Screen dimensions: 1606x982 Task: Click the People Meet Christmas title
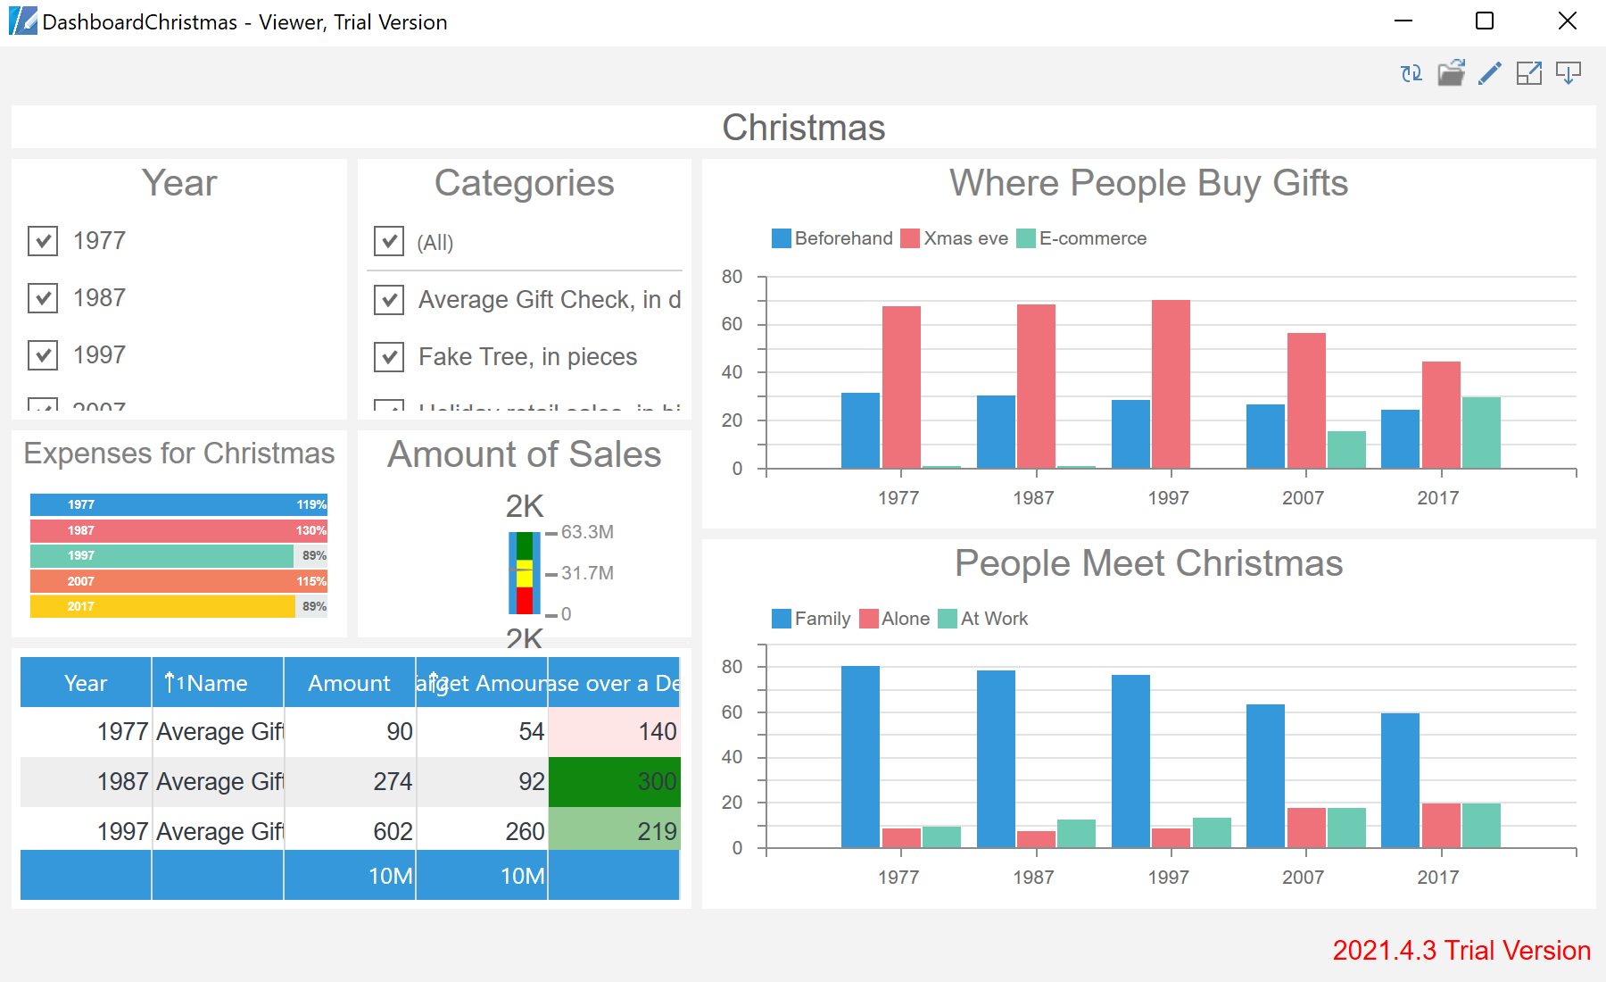(1148, 563)
